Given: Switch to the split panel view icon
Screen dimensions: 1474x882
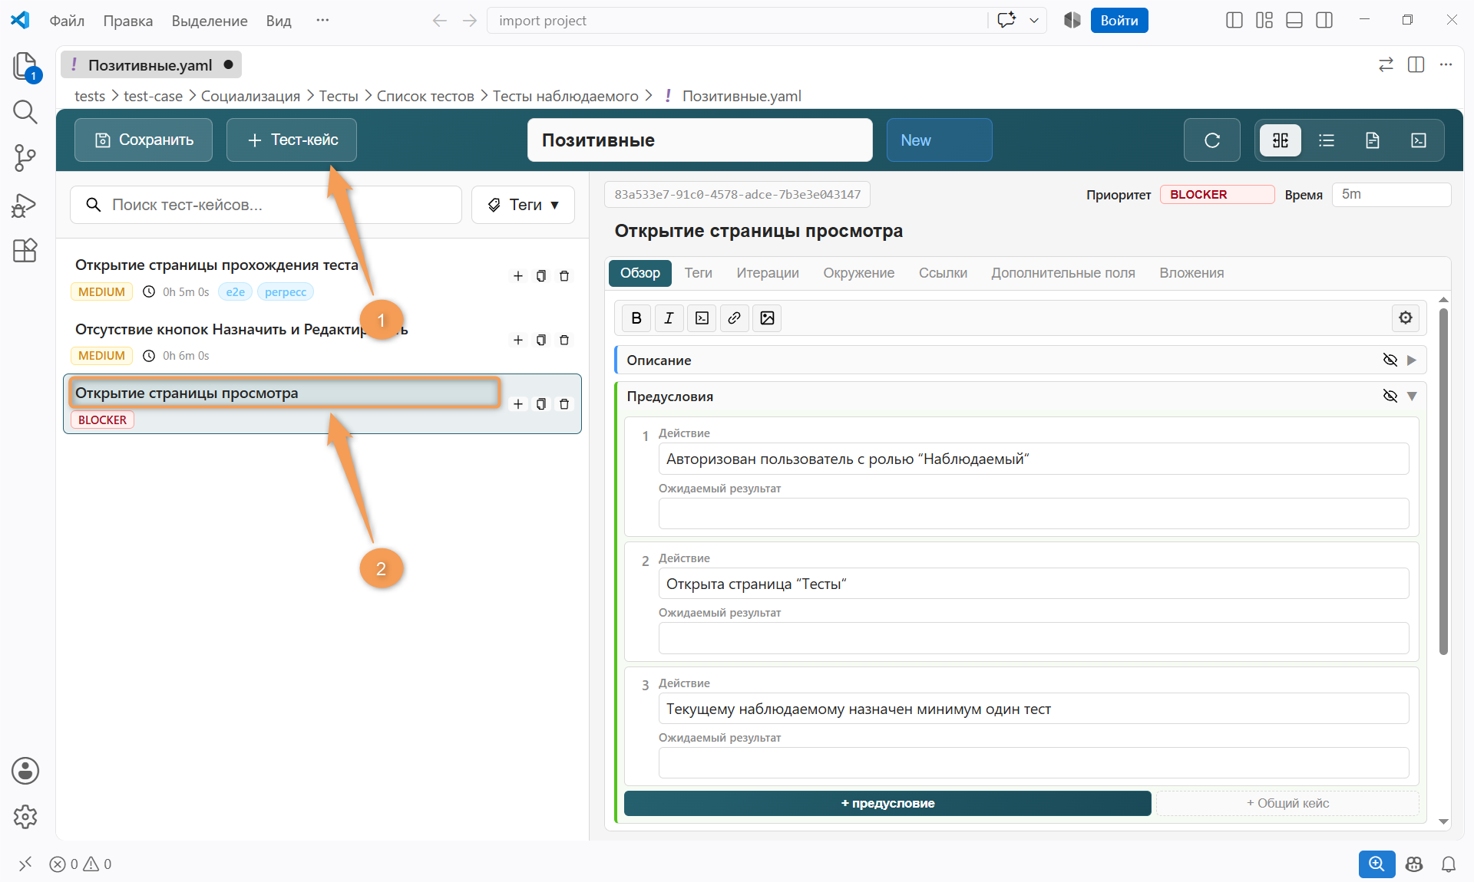Looking at the screenshot, I should [1281, 140].
